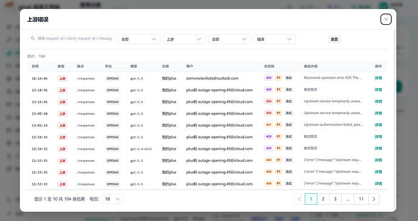Click the 触发限流 message at 13:18:56
The width and height of the screenshot is (418, 221).
(x=311, y=89)
